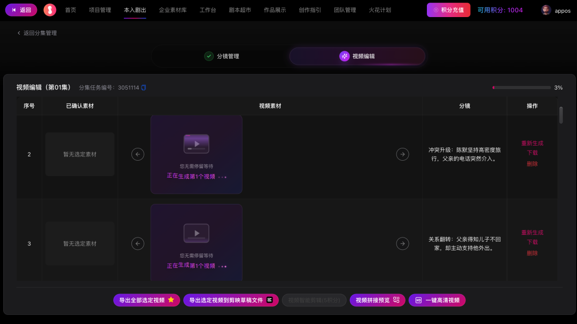Click 删除 for row 2
Viewport: 577px width, 324px height.
[x=532, y=164]
